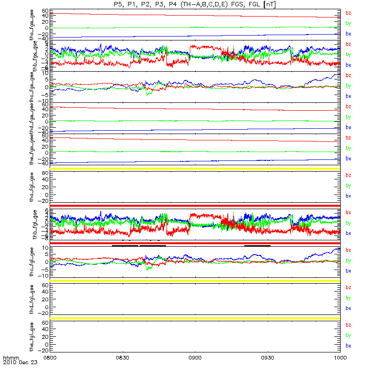Click the 'the_fgs_gse' y-axis label

pyautogui.click(x=32, y=150)
